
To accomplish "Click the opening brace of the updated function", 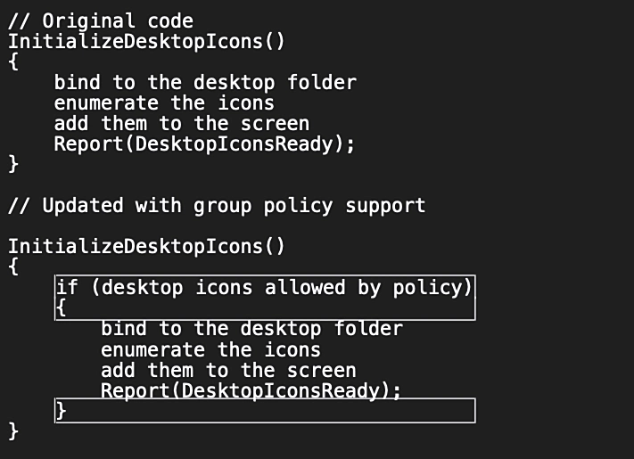I will pyautogui.click(x=13, y=266).
